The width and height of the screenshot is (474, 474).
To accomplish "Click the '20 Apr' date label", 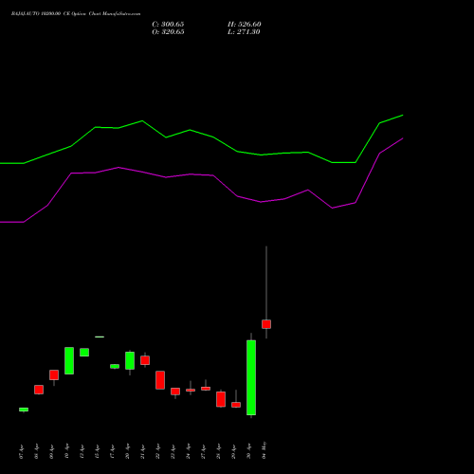I will (127, 452).
